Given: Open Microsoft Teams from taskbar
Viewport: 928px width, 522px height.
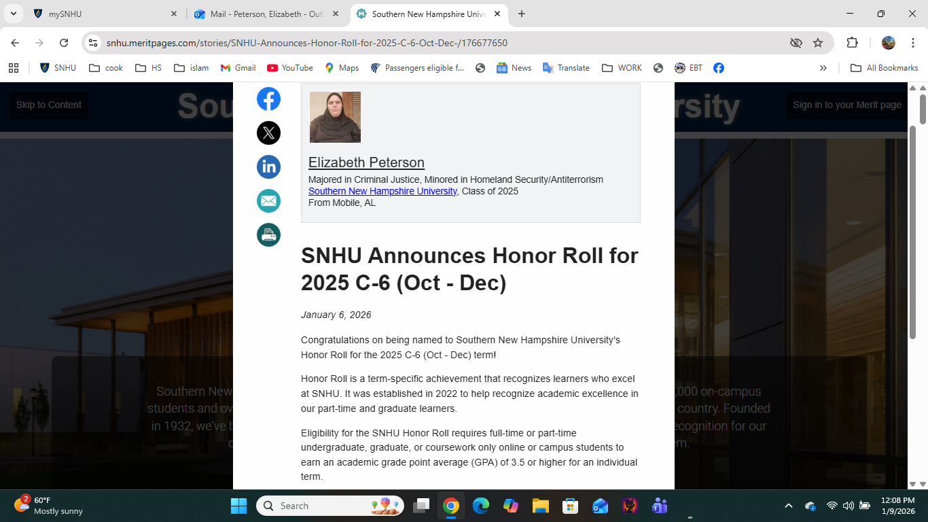Looking at the screenshot, I should (660, 506).
